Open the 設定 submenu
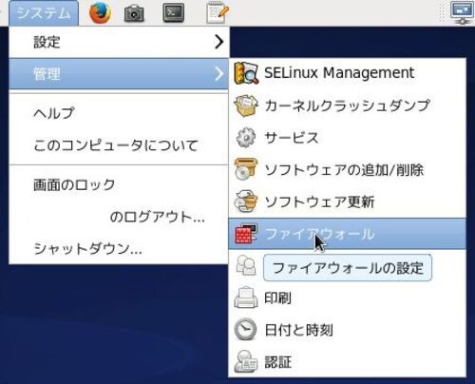Image resolution: width=475 pixels, height=384 pixels. [x=119, y=42]
